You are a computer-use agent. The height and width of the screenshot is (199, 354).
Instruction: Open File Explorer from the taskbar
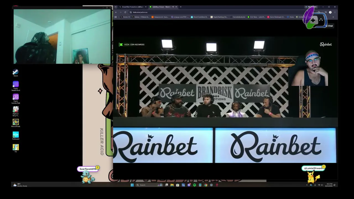click(x=172, y=185)
